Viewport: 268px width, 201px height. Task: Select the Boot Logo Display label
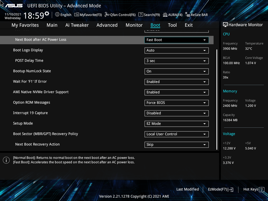coord(28,50)
